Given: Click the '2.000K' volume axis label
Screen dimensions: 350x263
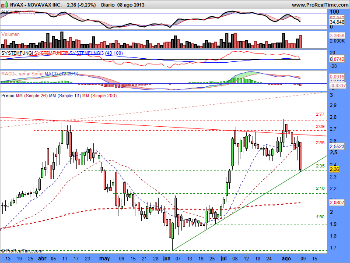Looking at the screenshot, I should click(x=337, y=41).
